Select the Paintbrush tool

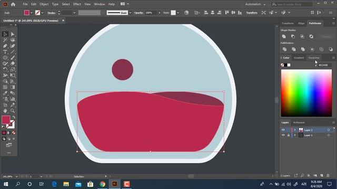tap(13, 58)
